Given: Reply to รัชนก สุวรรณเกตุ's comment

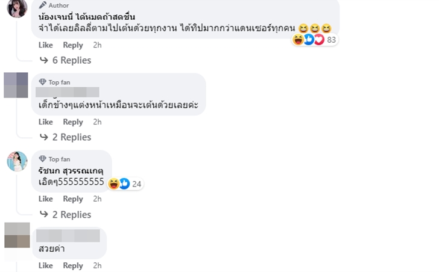Looking at the screenshot, I should [x=73, y=199].
